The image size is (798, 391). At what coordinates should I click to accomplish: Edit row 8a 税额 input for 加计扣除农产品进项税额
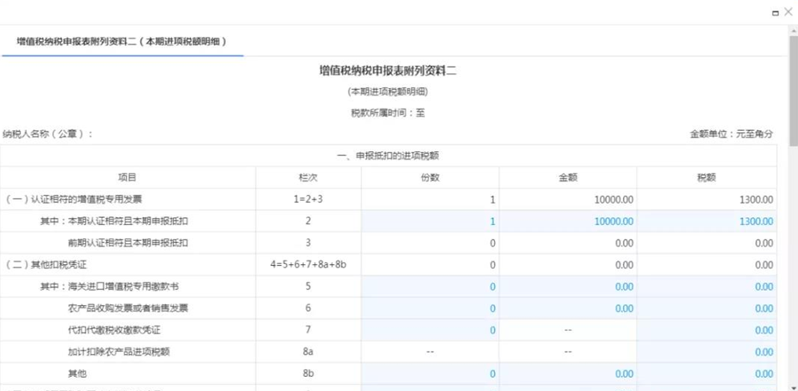[707, 352]
